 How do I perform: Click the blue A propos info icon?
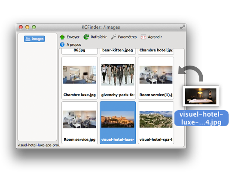[62, 45]
